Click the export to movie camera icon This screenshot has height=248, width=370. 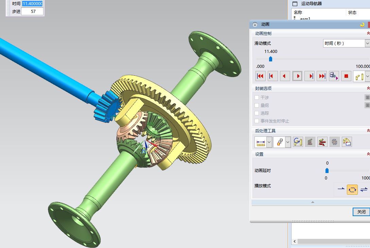pyautogui.click(x=334, y=76)
